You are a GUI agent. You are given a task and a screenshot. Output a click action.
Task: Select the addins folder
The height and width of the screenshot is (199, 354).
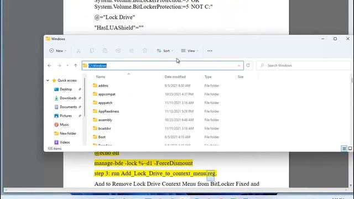[x=103, y=86]
